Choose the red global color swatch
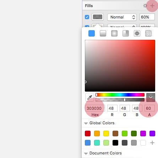This screenshot has width=158, height=158. click(x=88, y=134)
